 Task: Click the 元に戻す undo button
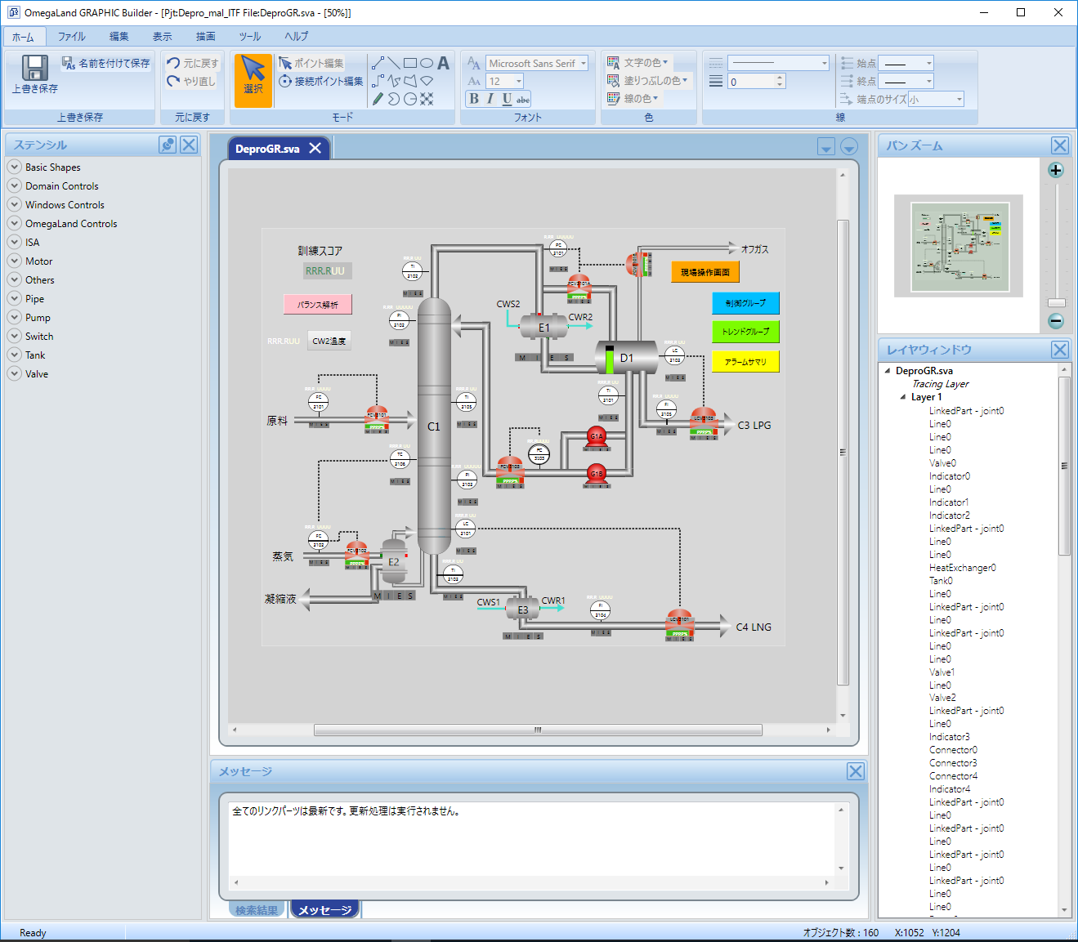point(193,63)
